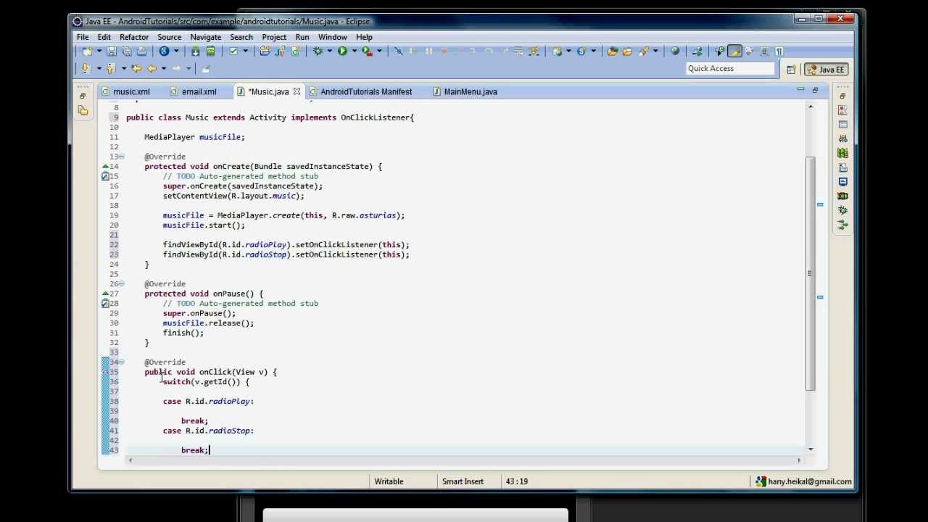Maximize the editor area
The width and height of the screenshot is (928, 522).
click(815, 90)
